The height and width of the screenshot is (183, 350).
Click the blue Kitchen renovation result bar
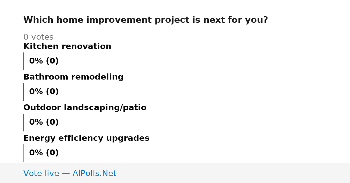tap(23, 61)
